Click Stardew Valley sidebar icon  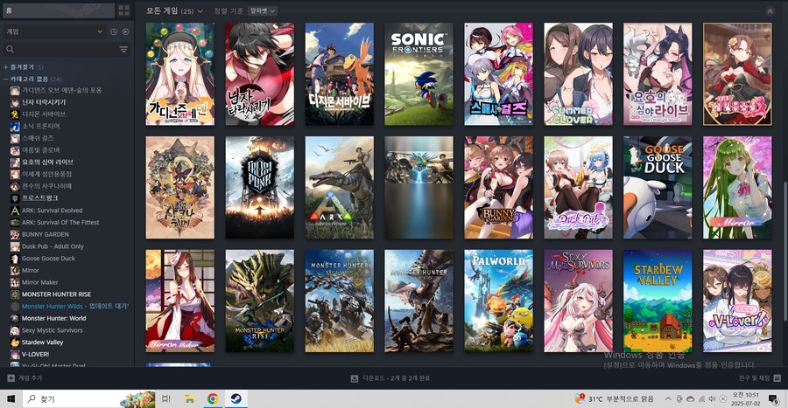tap(15, 342)
